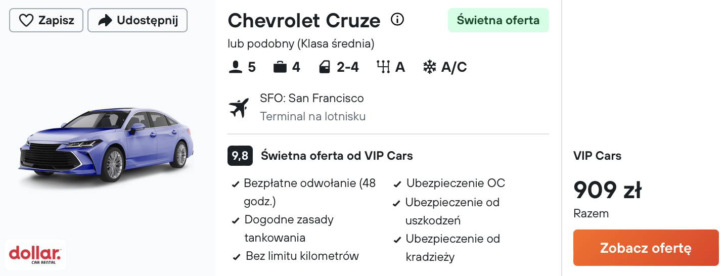Click the 909 zł total price
The image size is (726, 276).
point(607,190)
